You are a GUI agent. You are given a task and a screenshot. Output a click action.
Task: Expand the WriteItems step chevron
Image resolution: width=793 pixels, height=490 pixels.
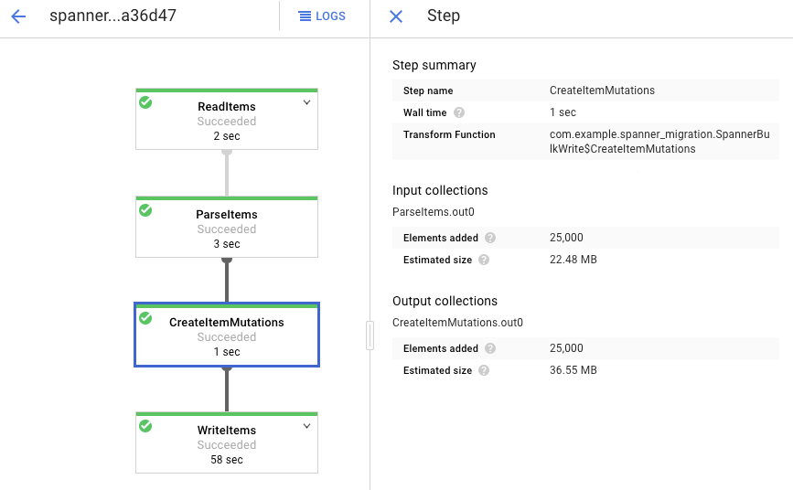pos(306,426)
